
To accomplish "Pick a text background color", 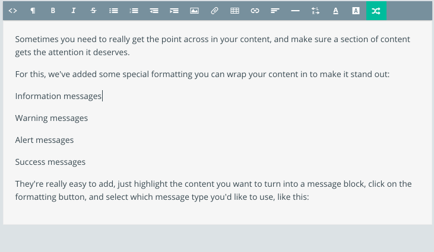I will click(x=356, y=11).
